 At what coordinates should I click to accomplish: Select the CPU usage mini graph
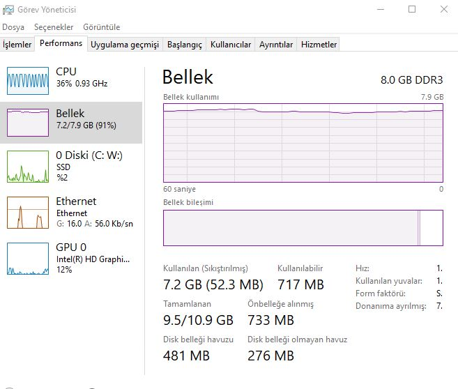pyautogui.click(x=28, y=81)
